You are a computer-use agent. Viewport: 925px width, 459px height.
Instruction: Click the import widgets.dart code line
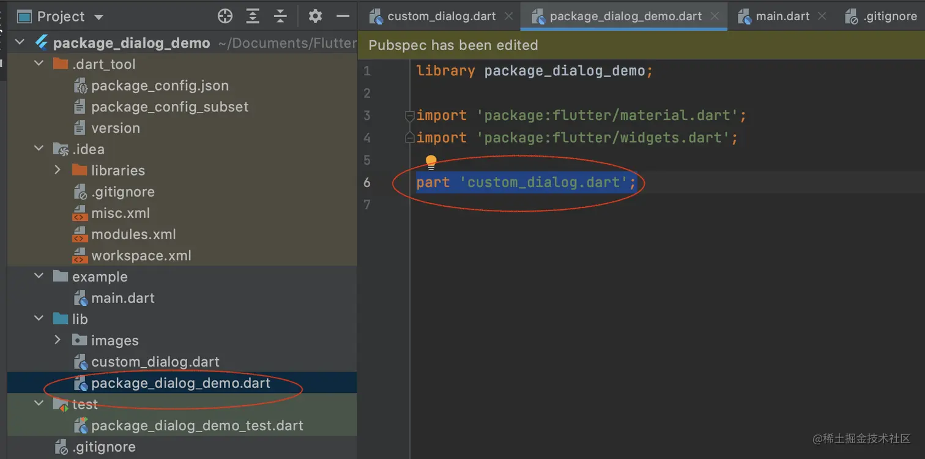pyautogui.click(x=577, y=138)
